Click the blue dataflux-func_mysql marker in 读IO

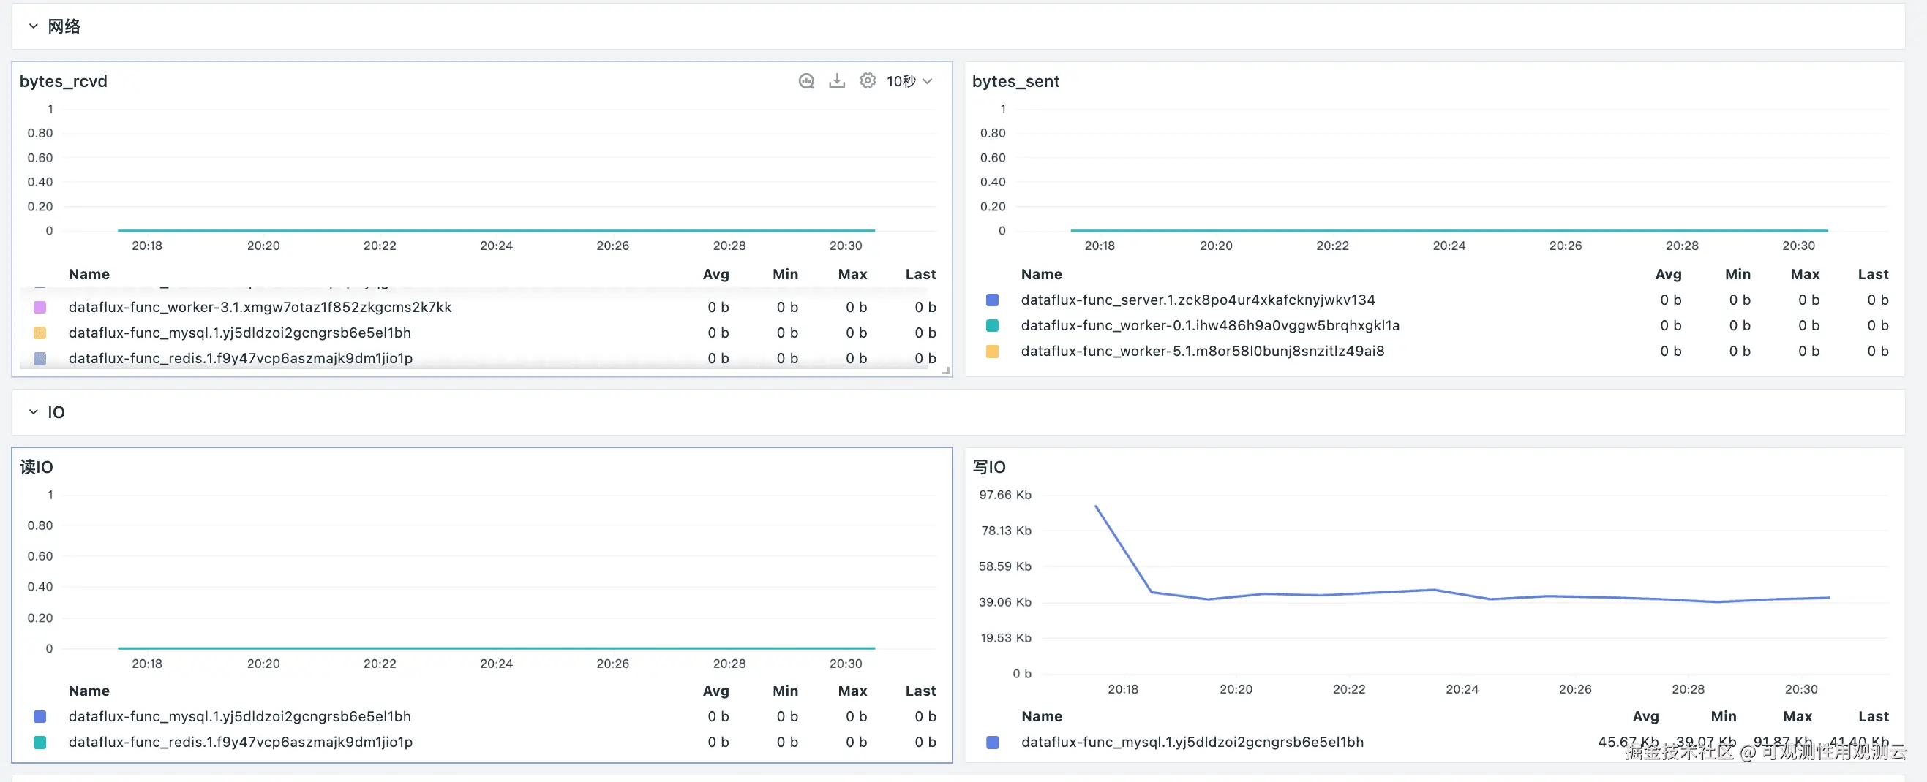40,716
